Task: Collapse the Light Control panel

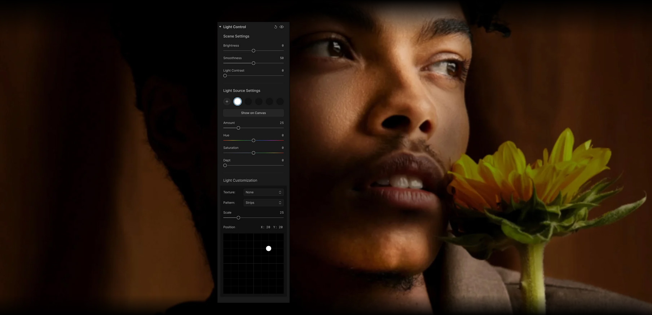Action: pos(220,27)
